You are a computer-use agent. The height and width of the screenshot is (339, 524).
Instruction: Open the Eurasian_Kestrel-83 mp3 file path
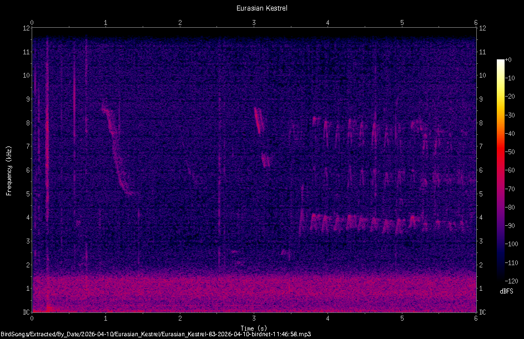155,335
